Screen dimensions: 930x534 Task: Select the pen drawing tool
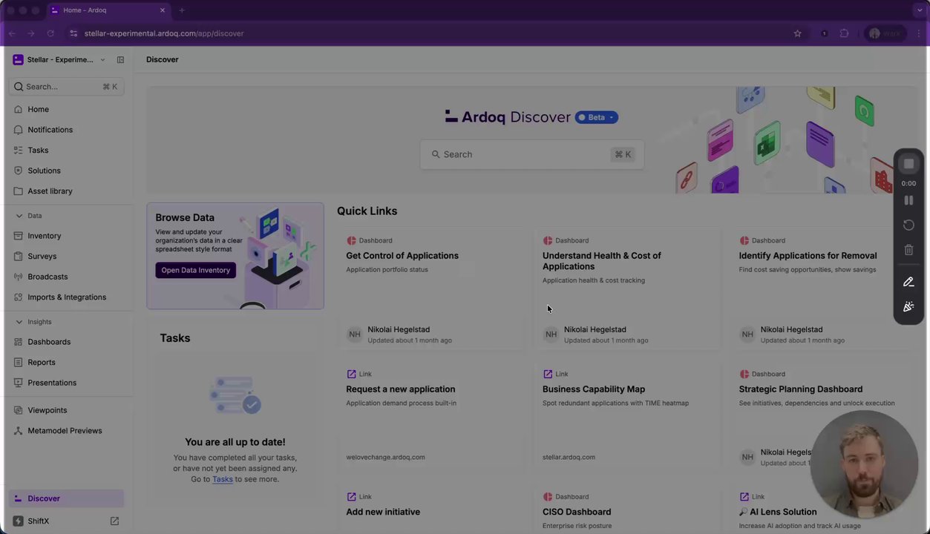tap(908, 282)
